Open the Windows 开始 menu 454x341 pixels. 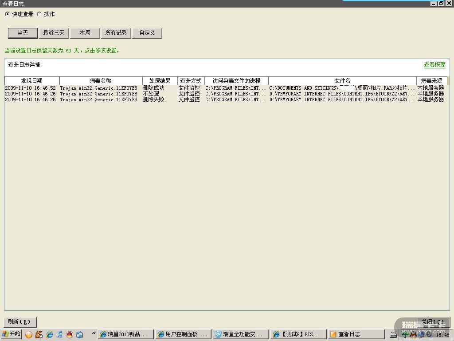coord(11,334)
